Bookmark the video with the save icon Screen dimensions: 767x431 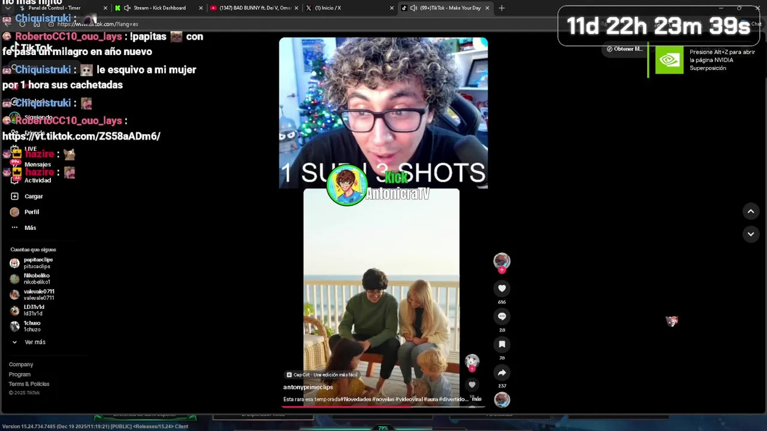[x=502, y=344]
